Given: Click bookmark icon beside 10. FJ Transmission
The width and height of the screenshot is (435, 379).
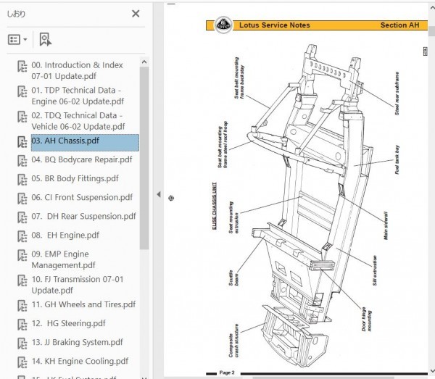Looking at the screenshot, I should pyautogui.click(x=22, y=280).
